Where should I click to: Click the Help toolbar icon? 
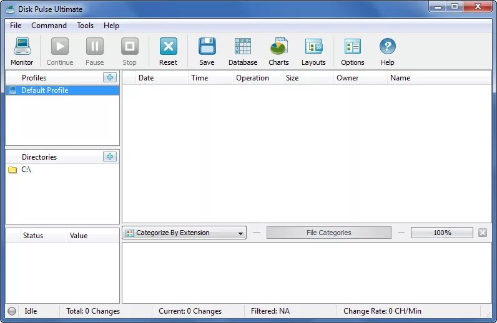(x=387, y=51)
